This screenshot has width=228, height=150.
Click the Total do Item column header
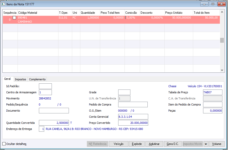(206, 13)
